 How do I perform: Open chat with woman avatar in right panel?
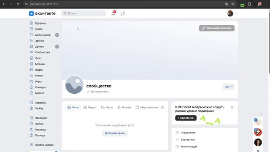pos(258,142)
